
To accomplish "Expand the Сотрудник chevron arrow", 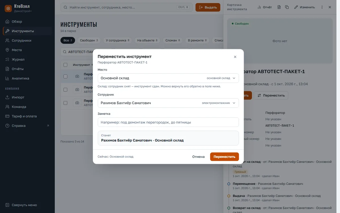I will [234, 103].
